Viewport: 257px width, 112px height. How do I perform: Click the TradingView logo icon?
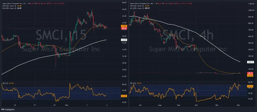[x=3, y=110]
